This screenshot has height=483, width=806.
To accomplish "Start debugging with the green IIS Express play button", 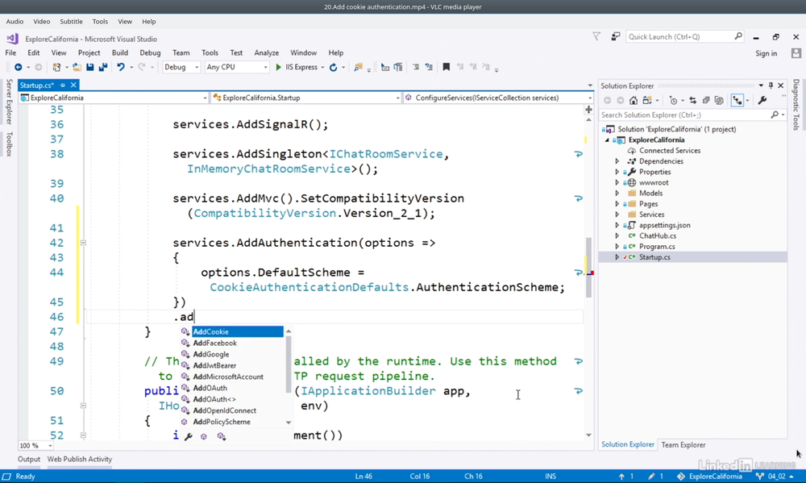I will point(278,68).
